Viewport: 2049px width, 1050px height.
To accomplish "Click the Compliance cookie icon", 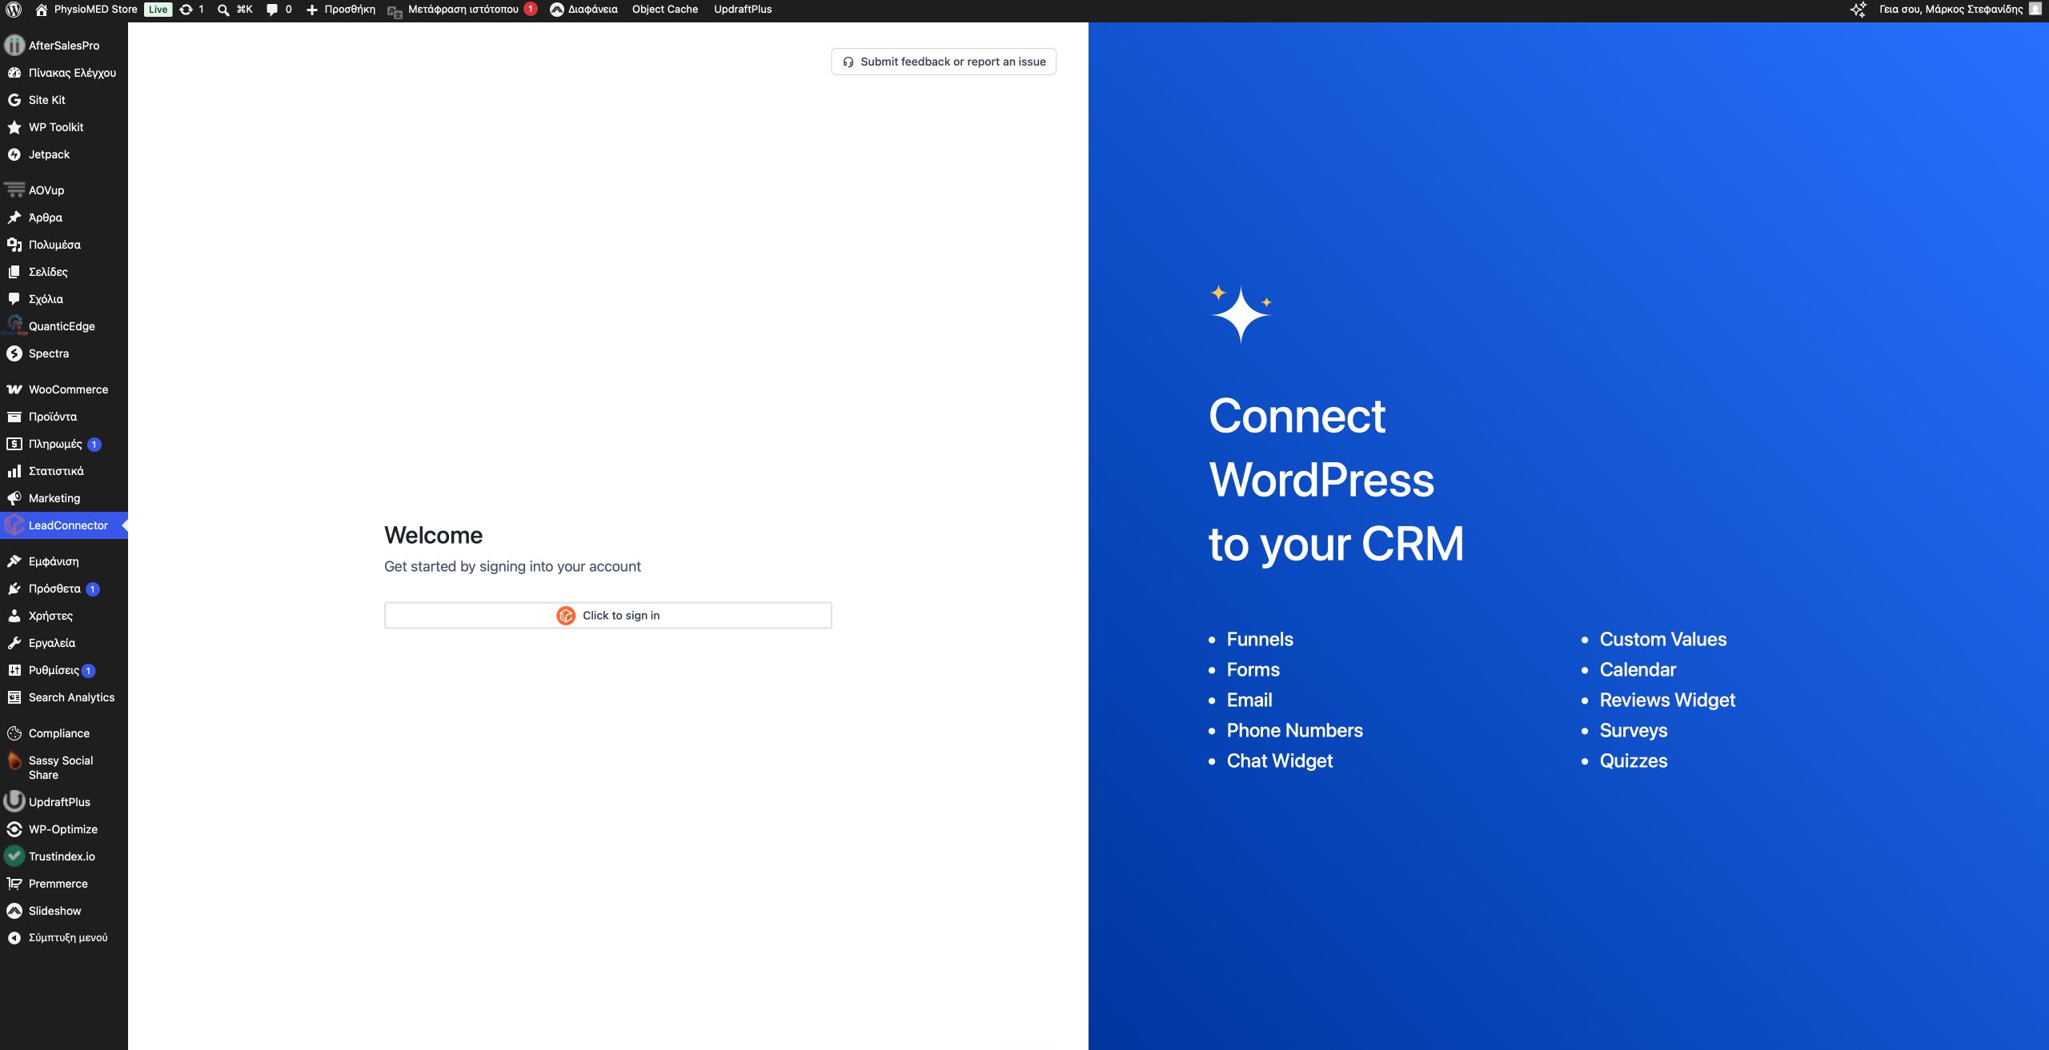I will [14, 733].
